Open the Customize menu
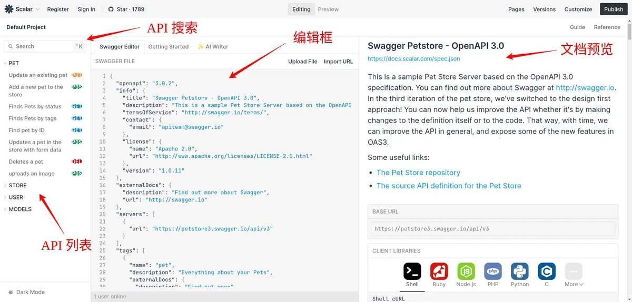 [578, 9]
